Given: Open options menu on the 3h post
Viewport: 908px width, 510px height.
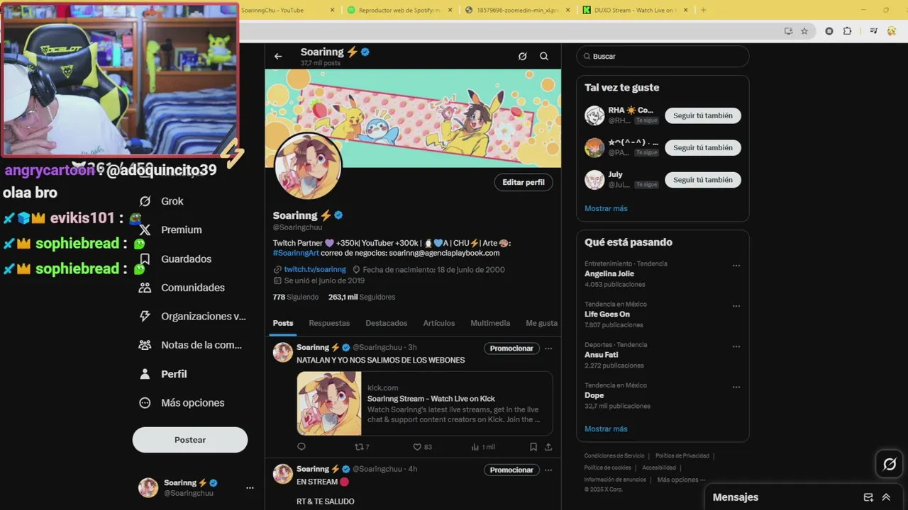Looking at the screenshot, I should (x=548, y=348).
